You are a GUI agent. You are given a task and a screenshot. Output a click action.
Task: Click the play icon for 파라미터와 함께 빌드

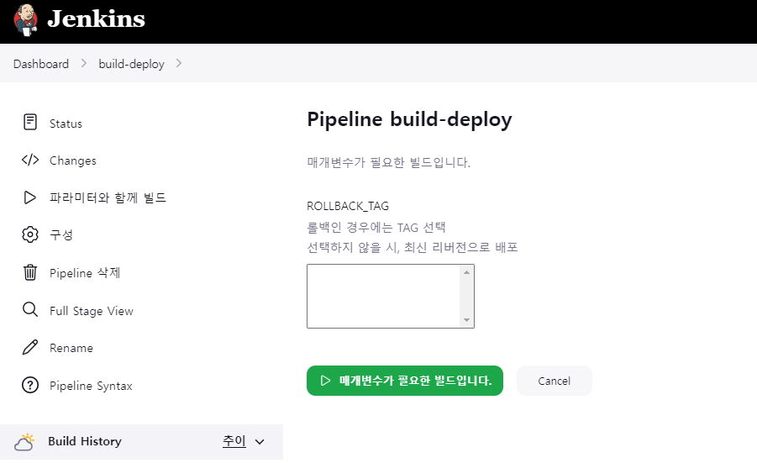coord(30,197)
